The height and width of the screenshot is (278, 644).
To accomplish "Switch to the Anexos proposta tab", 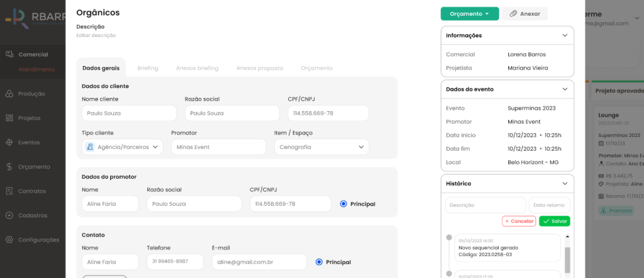I will (259, 68).
